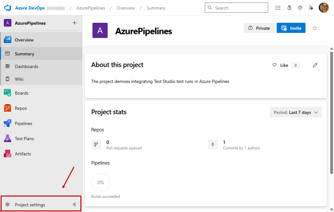Click the Pipelines rocket icon
The height and width of the screenshot is (212, 334).
coord(8,123)
